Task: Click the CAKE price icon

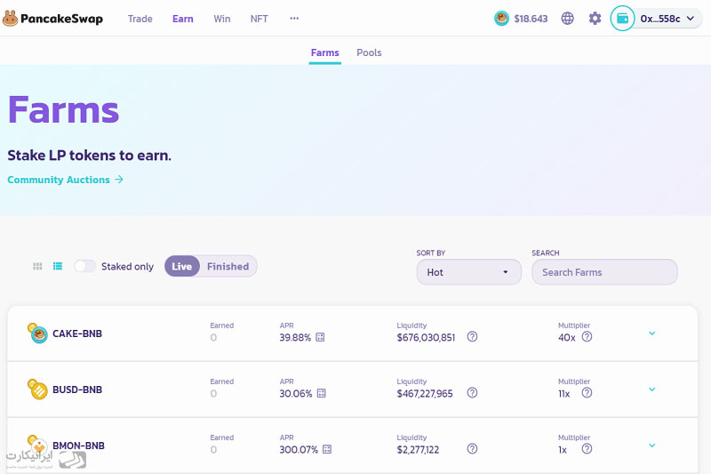Action: tap(501, 18)
